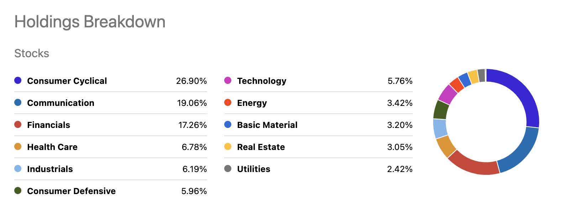Select the Consumer Defensive label
The image size is (568, 209).
click(71, 191)
